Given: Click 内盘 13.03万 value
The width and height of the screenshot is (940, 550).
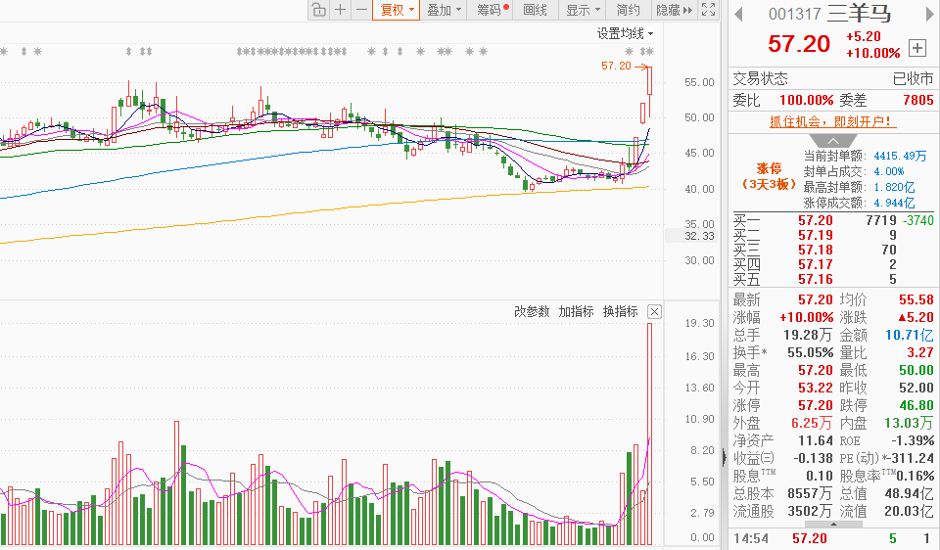Looking at the screenshot, I should pos(910,423).
